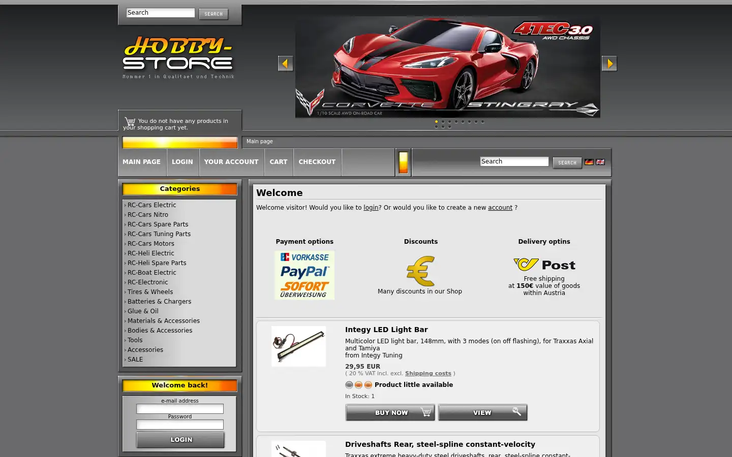This screenshot has height=457, width=732.
Task: Click the Euro discounts icon
Action: (420, 271)
